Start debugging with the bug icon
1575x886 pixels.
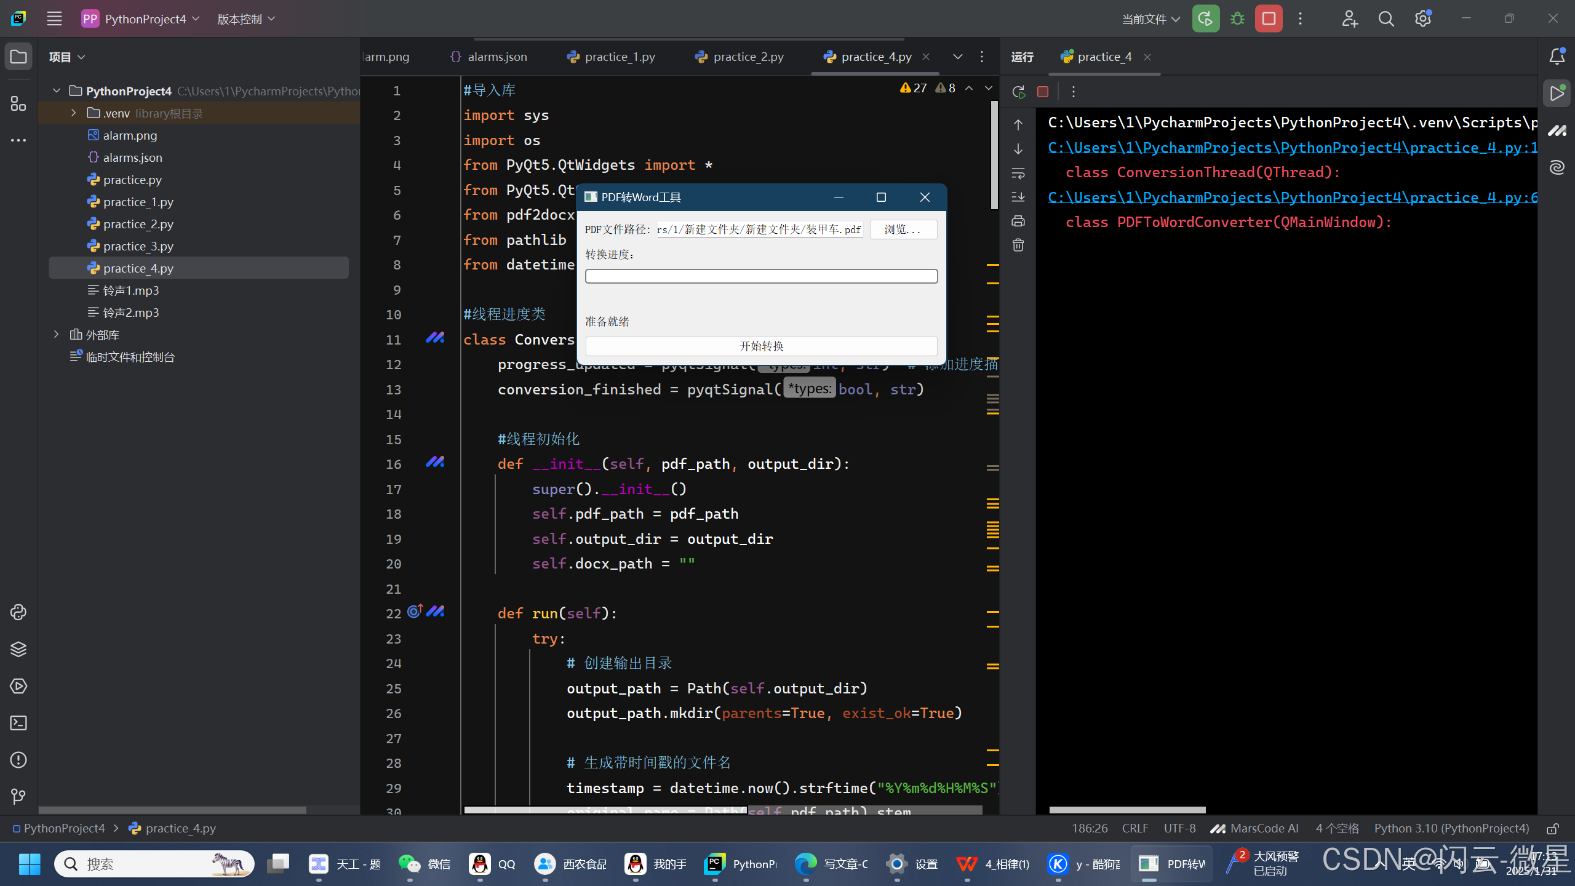point(1237,19)
